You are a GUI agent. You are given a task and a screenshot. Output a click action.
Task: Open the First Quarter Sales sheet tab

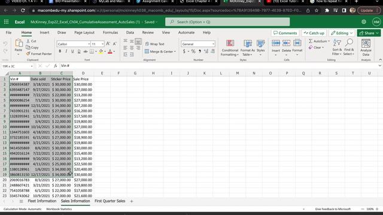(x=110, y=201)
